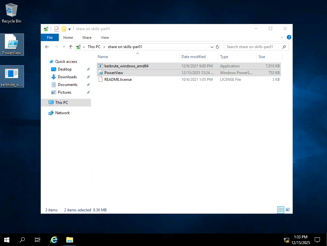Sort files by the Date modified column
This screenshot has width=327, height=246.
[193, 57]
